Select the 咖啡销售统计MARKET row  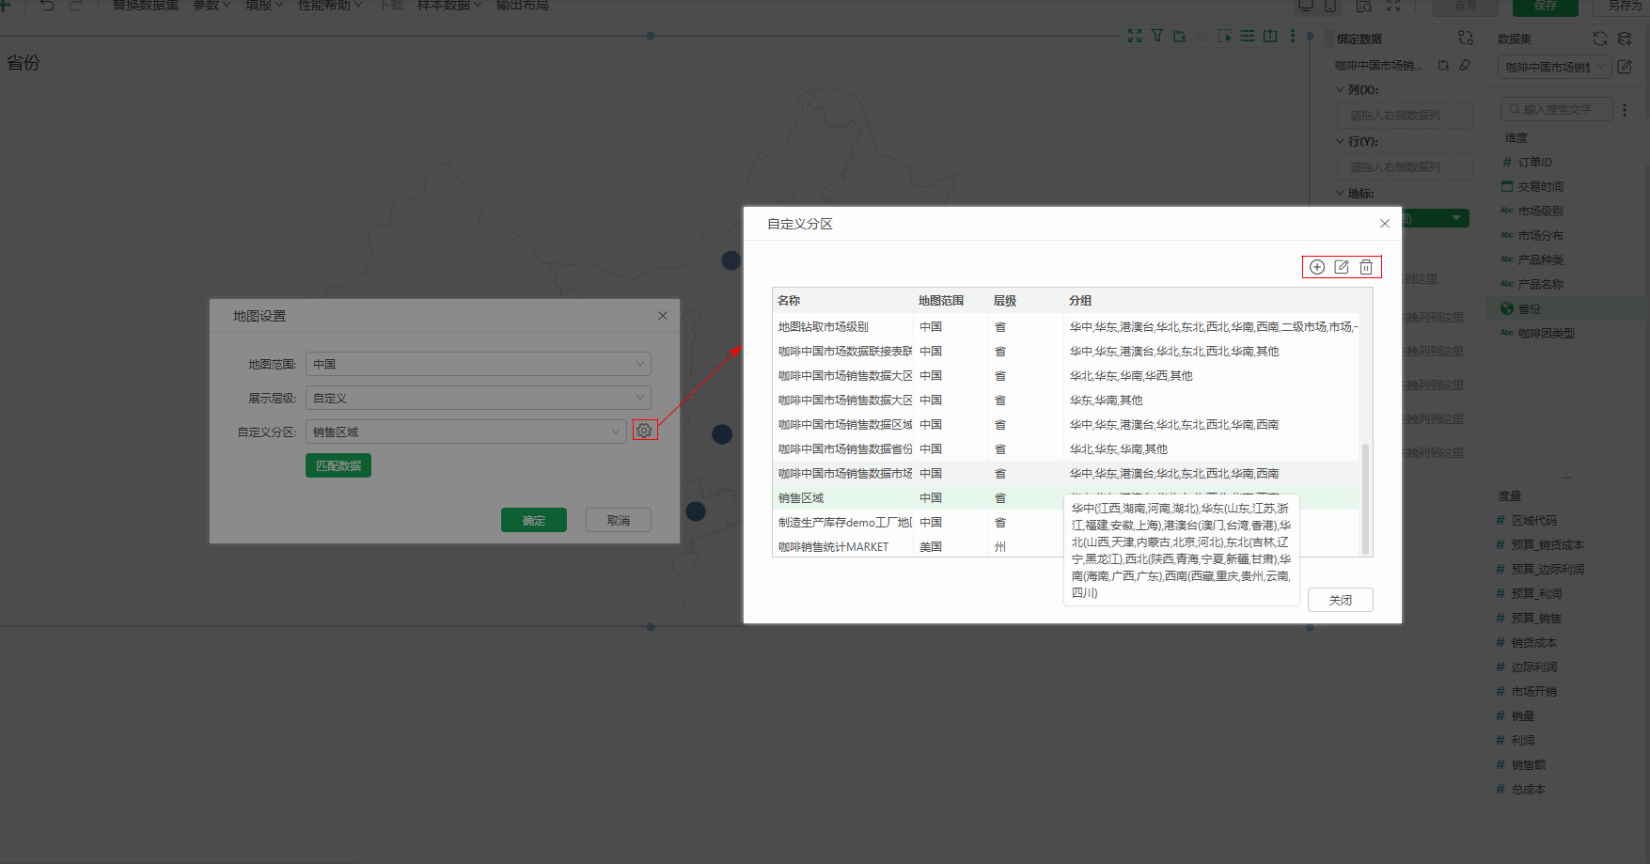(1066, 546)
